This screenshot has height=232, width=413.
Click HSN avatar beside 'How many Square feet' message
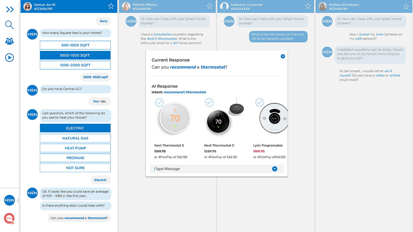32,34
